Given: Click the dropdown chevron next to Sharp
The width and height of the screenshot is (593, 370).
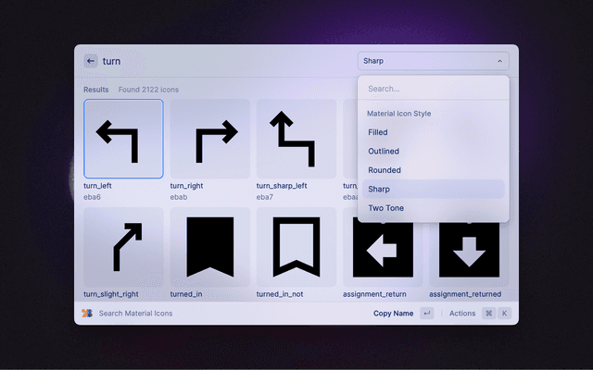Looking at the screenshot, I should (x=500, y=61).
